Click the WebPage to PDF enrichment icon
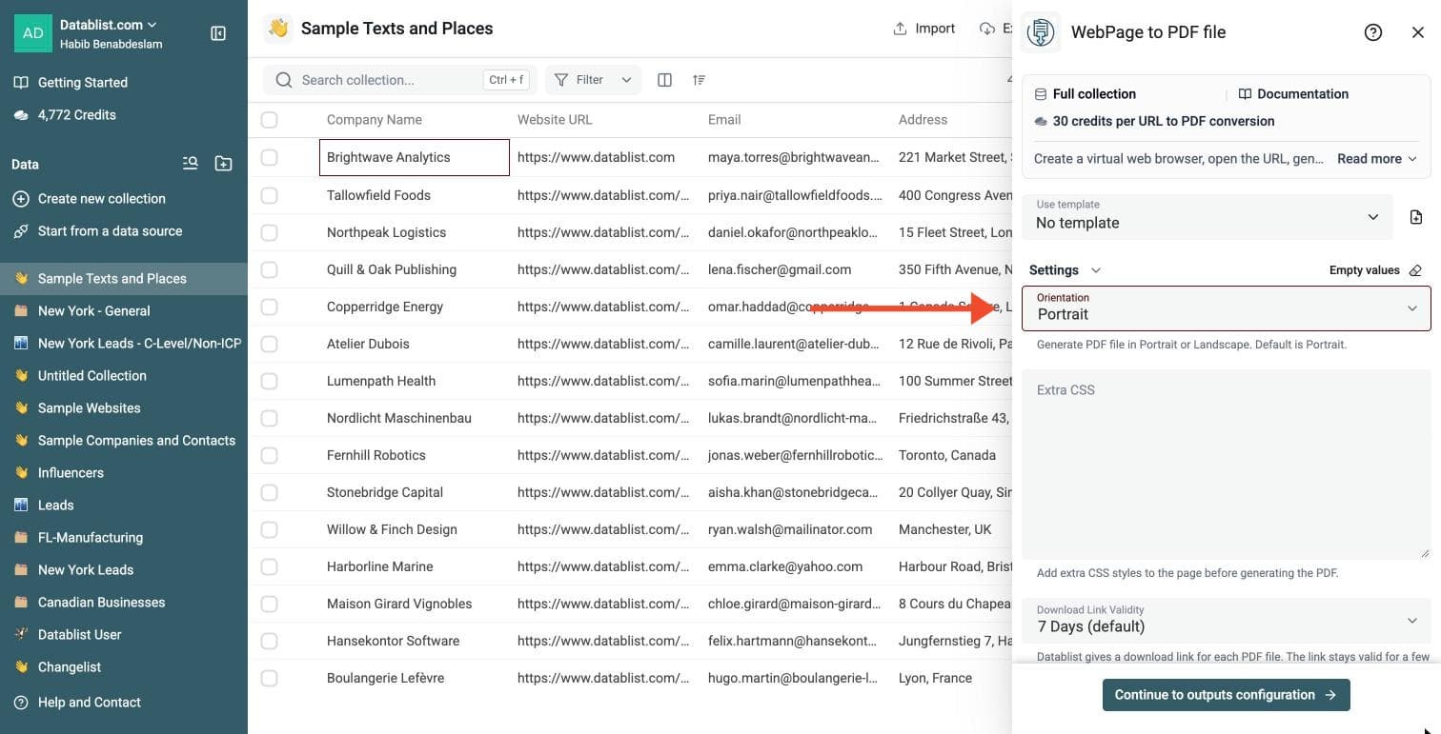This screenshot has height=734, width=1441. 1041,32
